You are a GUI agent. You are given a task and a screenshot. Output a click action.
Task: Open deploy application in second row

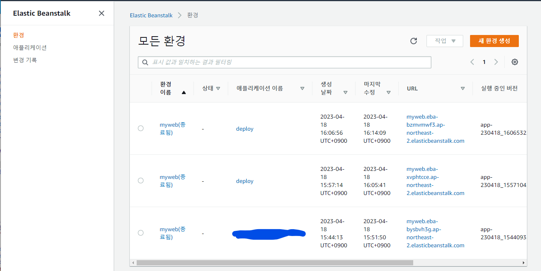245,181
